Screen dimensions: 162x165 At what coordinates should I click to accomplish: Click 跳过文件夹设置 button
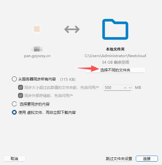click(119, 158)
